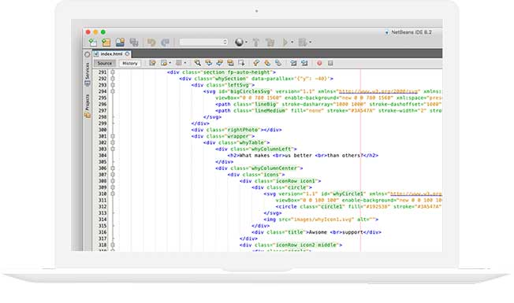Collapse code fold at line 318
514x303 pixels.
[x=113, y=245]
